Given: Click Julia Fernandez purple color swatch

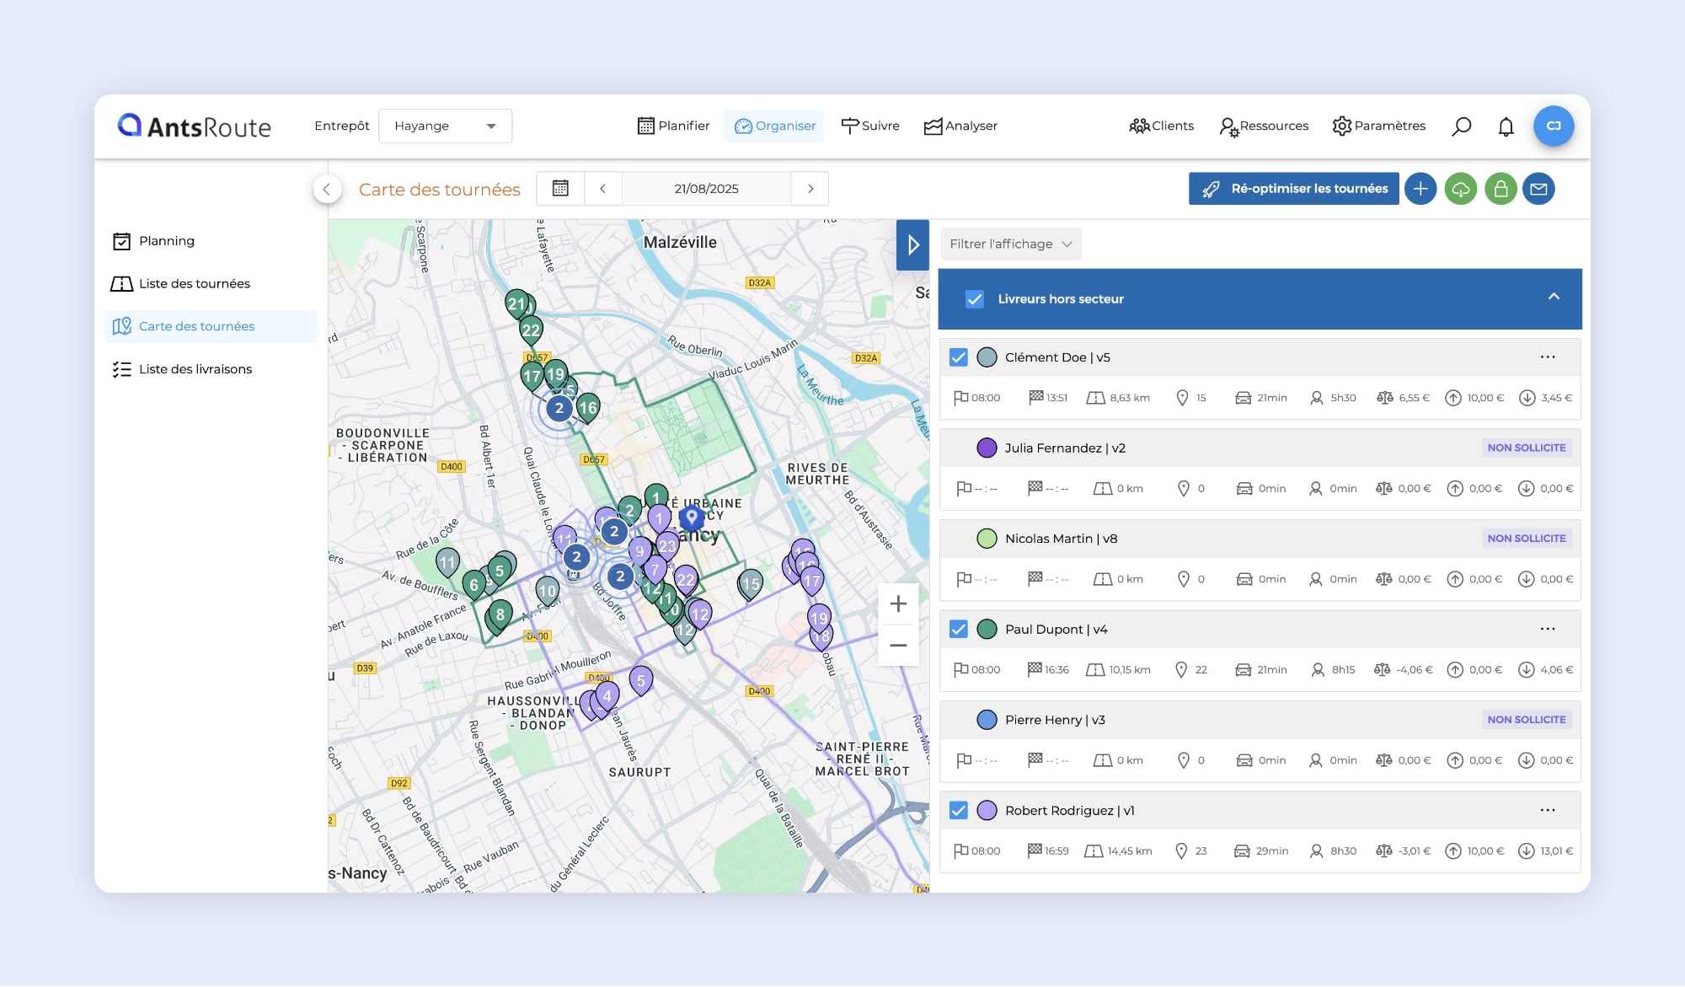Looking at the screenshot, I should 987,448.
